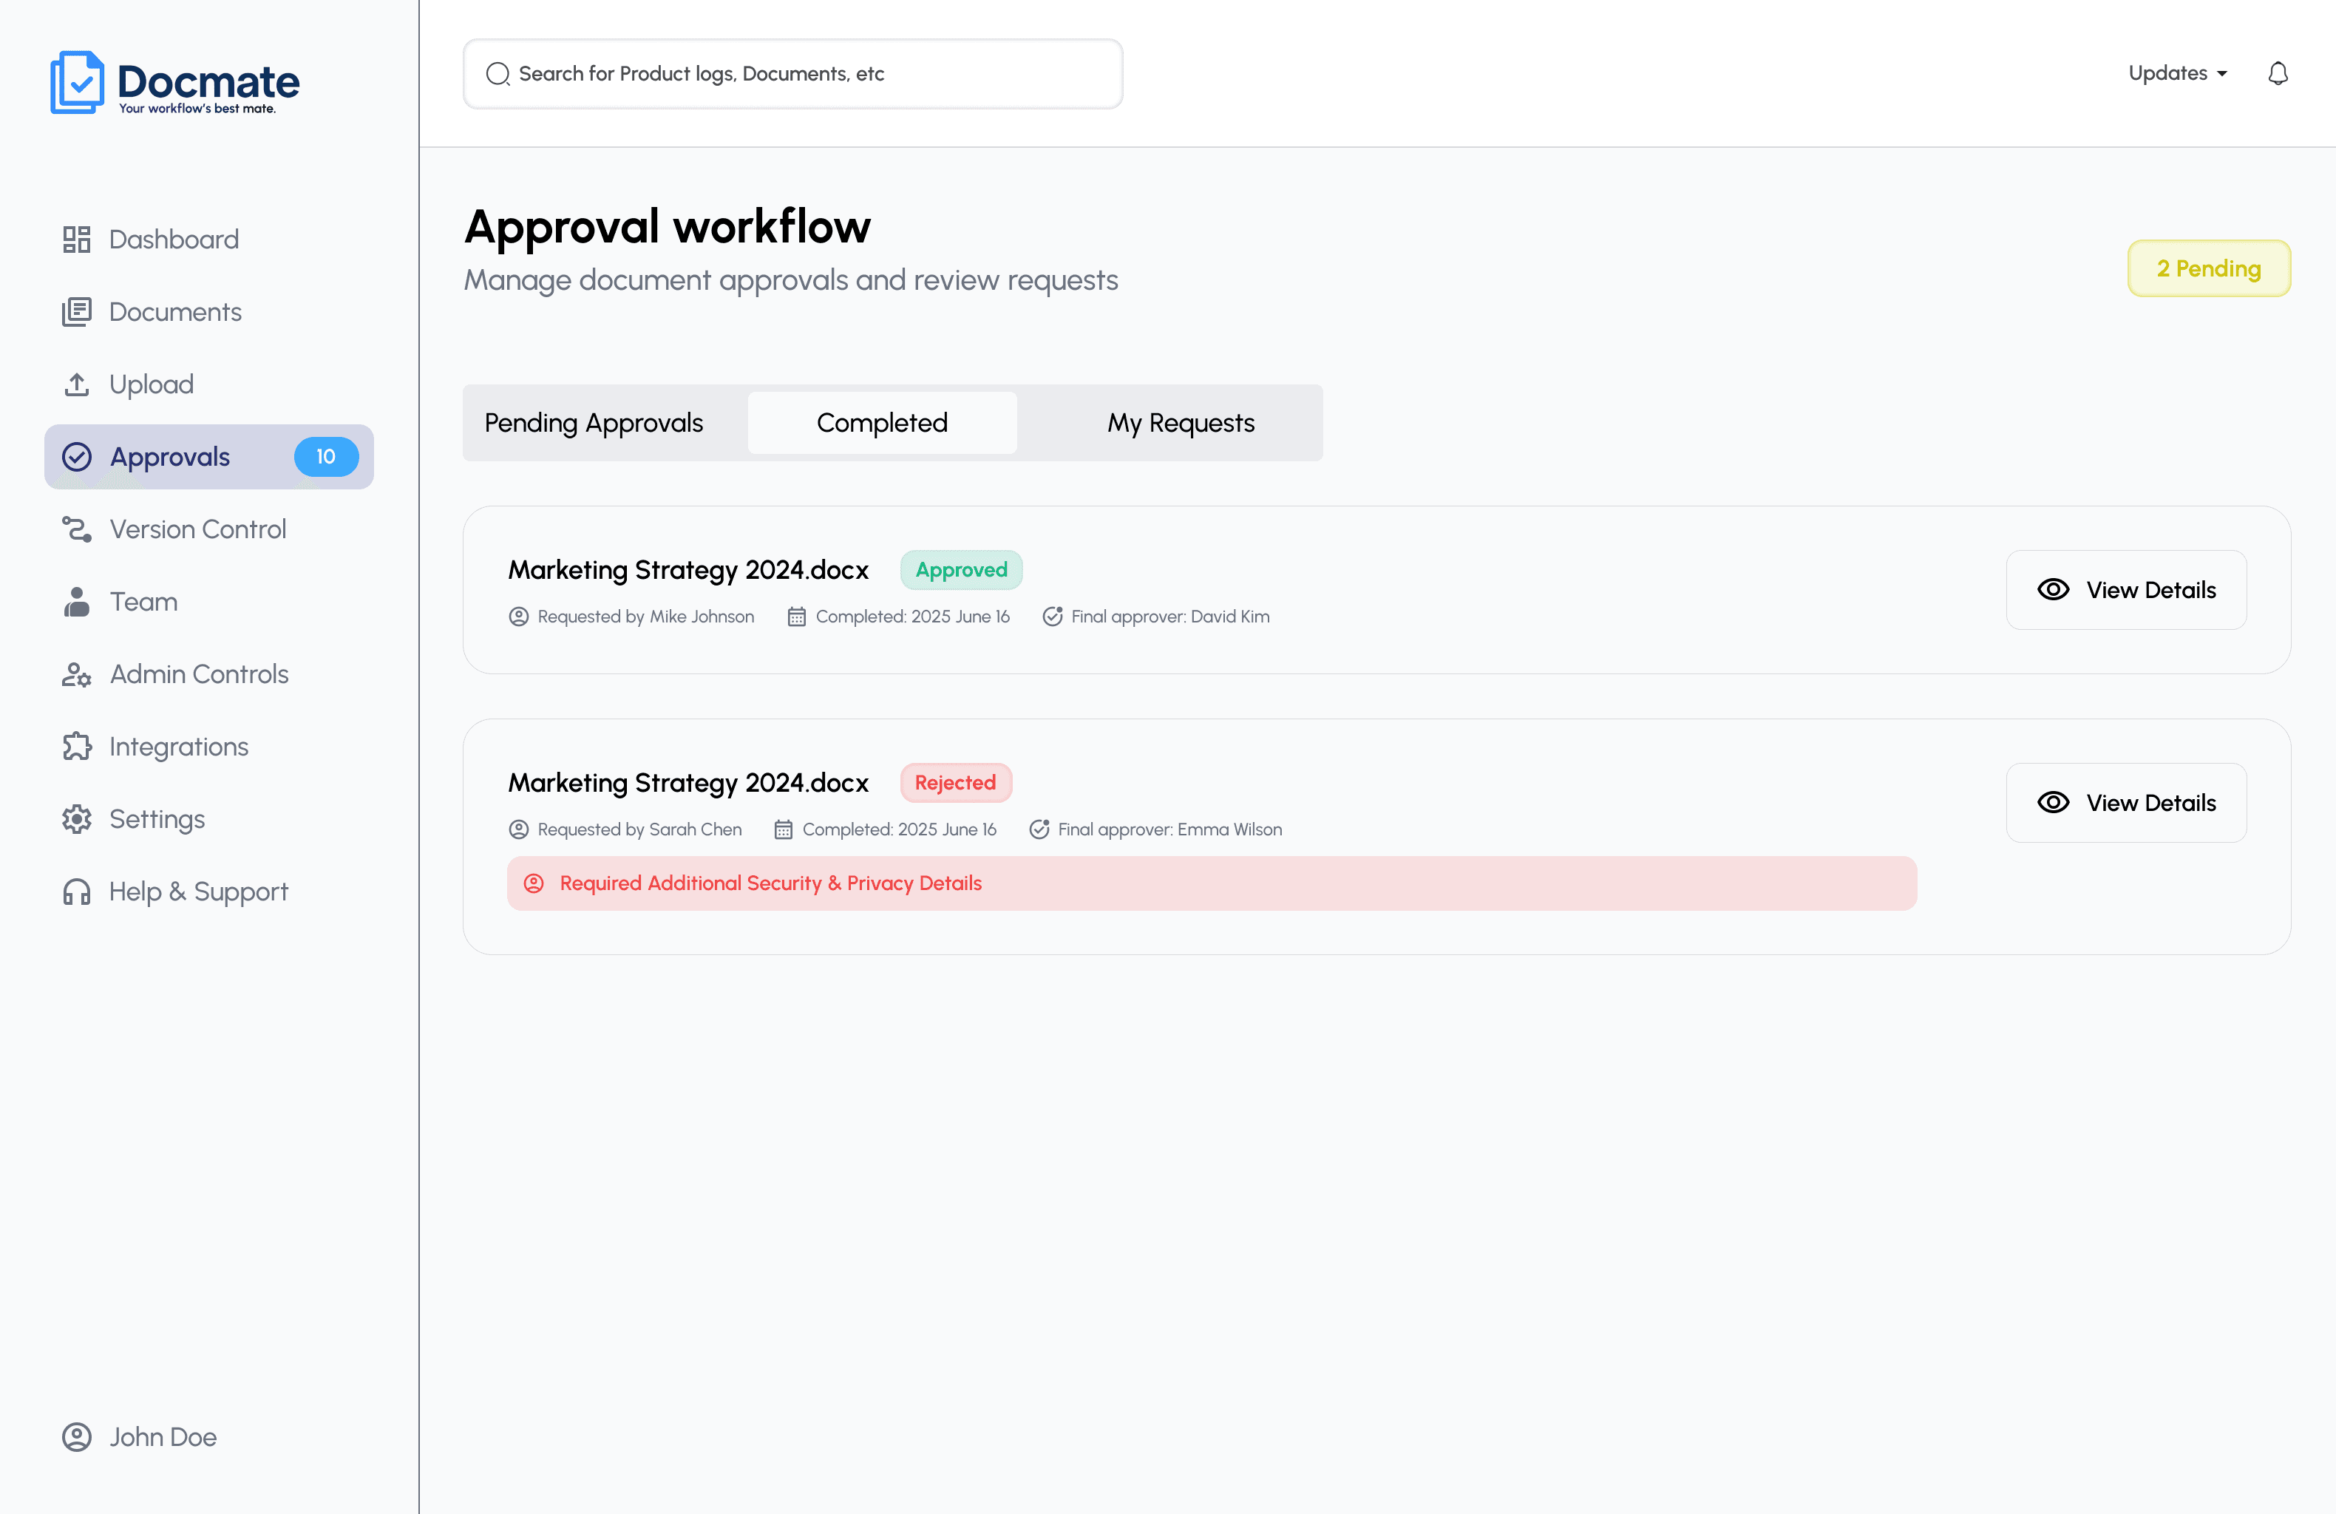Screen dimensions: 2336x1514
Task: Click the Team person icon
Action: 77,602
